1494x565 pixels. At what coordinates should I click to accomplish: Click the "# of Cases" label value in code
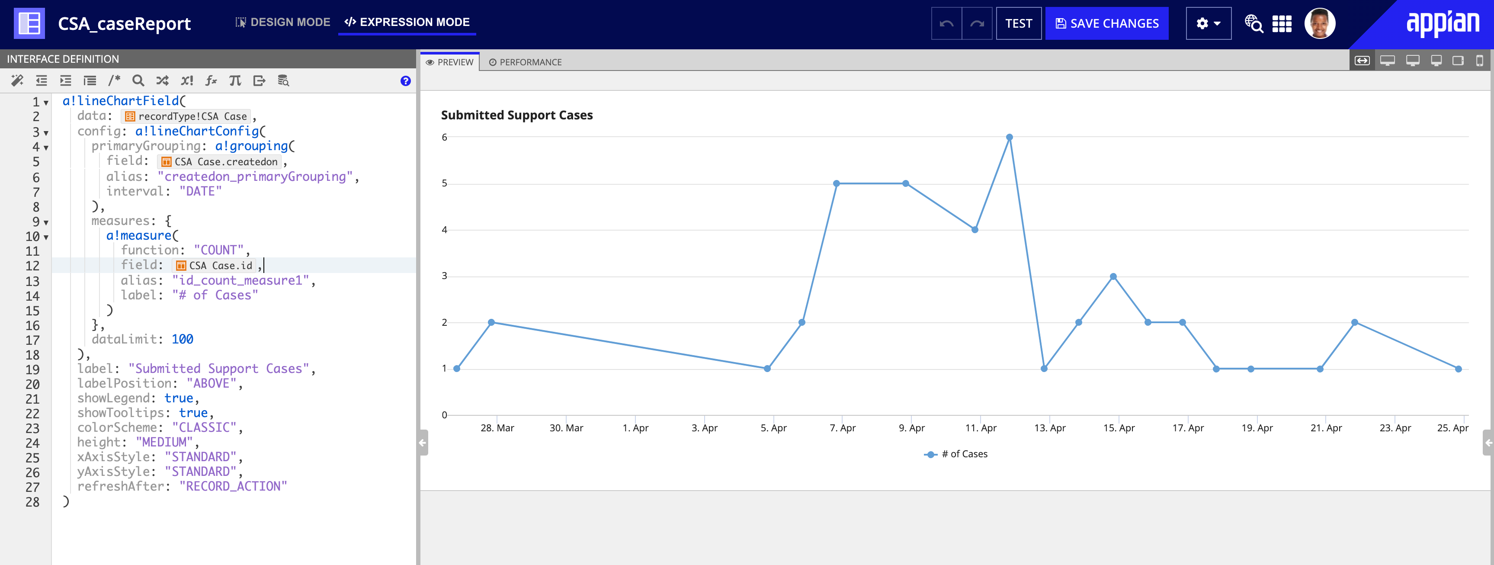[215, 295]
